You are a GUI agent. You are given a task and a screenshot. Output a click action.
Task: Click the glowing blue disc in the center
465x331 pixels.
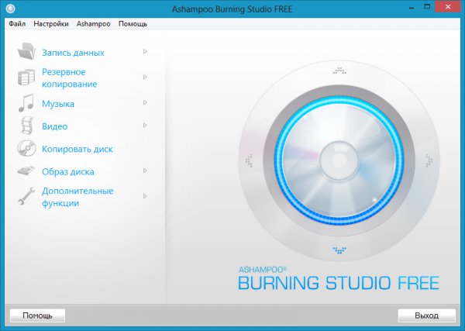(x=339, y=160)
